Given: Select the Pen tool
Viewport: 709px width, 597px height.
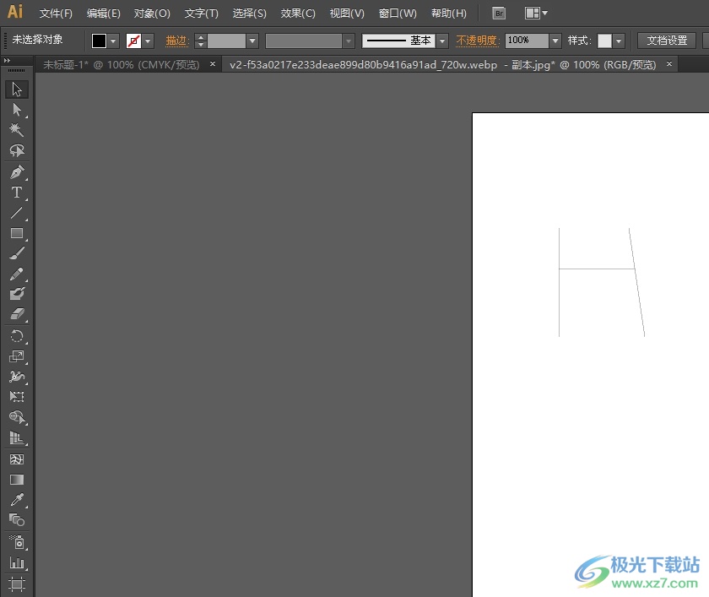Looking at the screenshot, I should 17,172.
